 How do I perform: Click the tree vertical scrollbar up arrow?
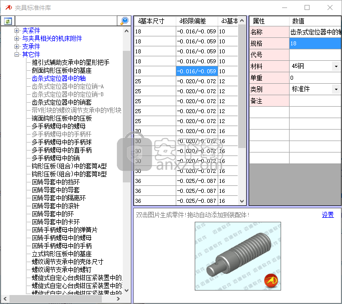click(x=126, y=31)
